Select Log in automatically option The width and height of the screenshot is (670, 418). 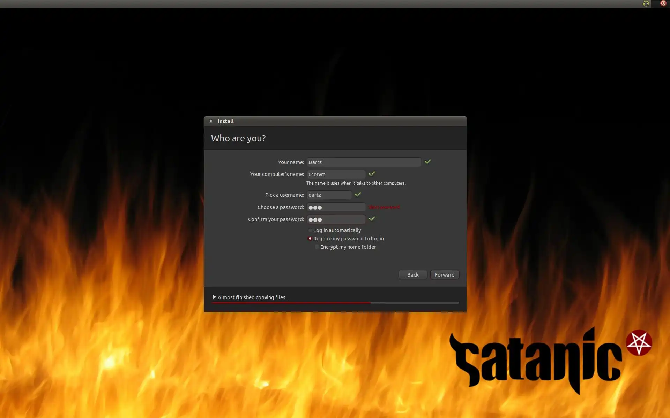click(310, 230)
